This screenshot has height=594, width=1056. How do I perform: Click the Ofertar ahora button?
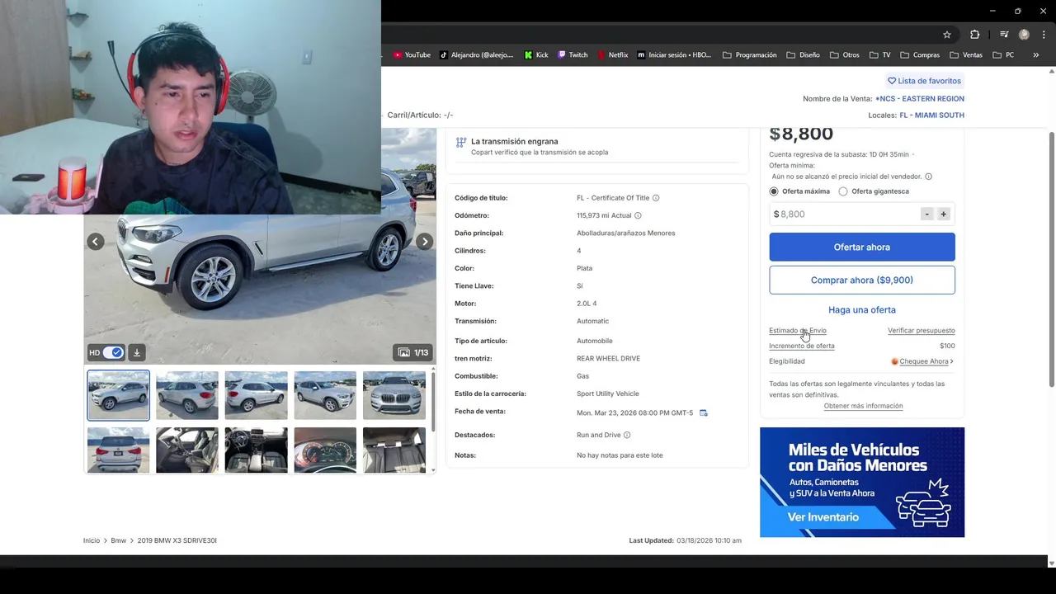(862, 247)
